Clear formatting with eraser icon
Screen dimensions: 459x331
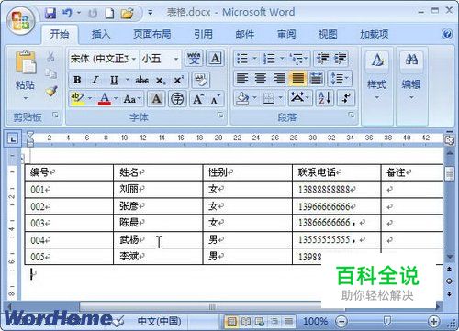tap(201, 80)
